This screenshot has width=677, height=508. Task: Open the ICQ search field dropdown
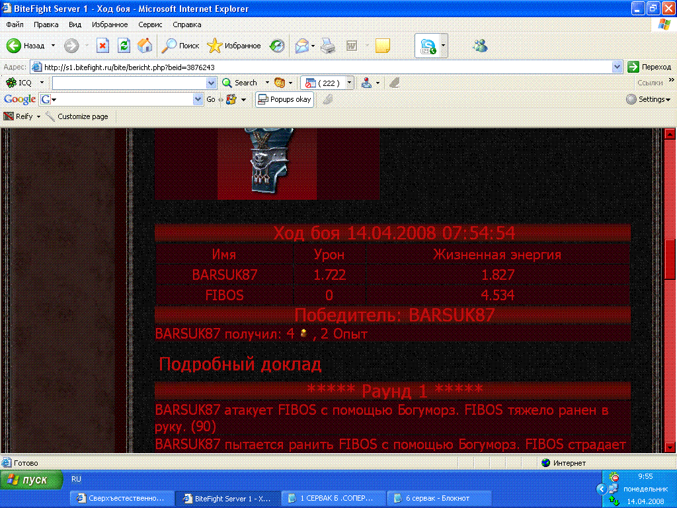[212, 83]
